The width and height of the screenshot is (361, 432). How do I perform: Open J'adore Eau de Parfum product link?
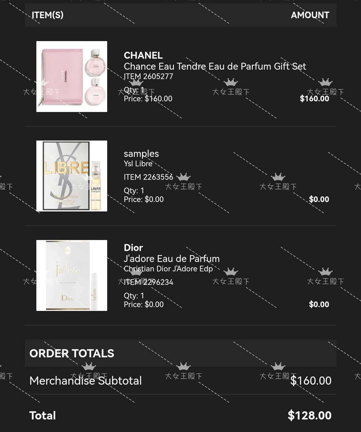click(172, 259)
